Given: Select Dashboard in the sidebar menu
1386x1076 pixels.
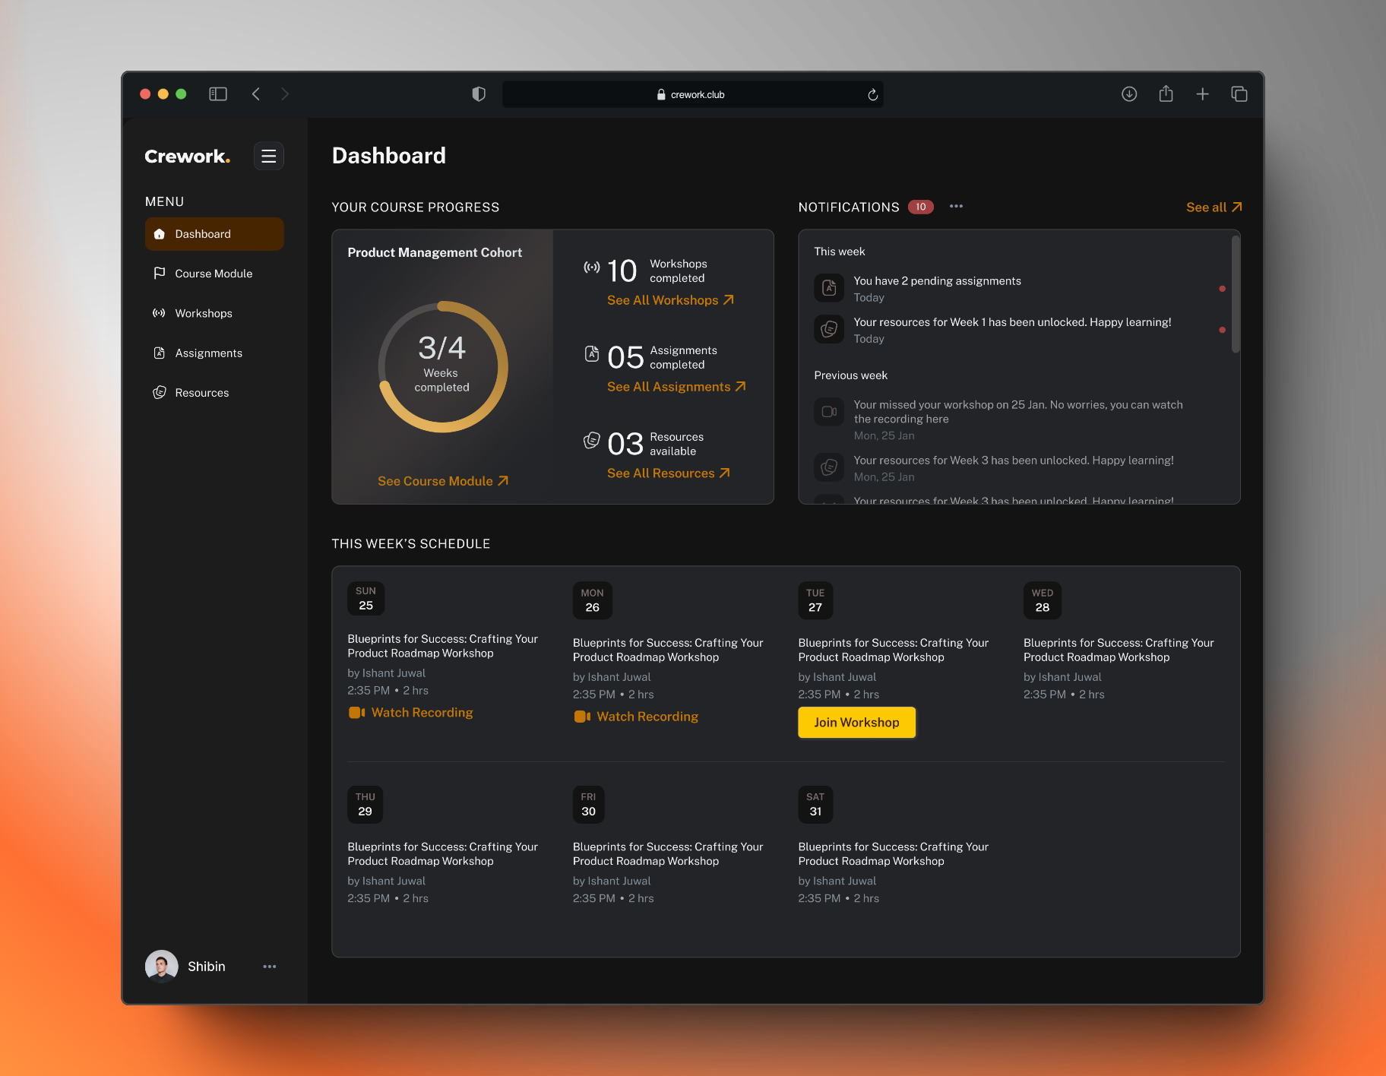Looking at the screenshot, I should coord(214,234).
